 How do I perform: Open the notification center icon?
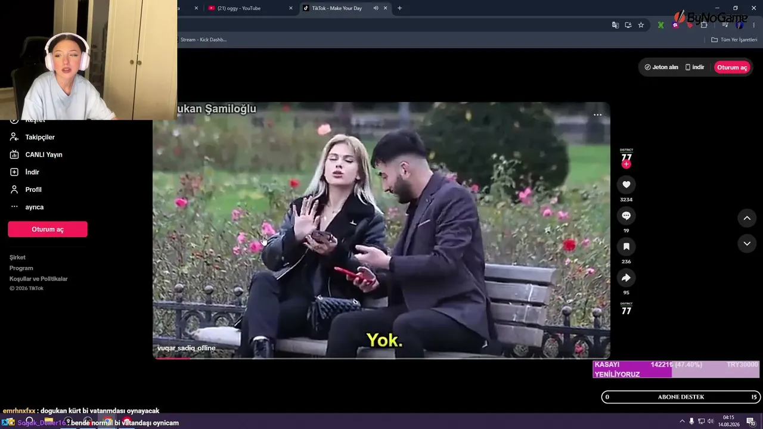tap(751, 421)
